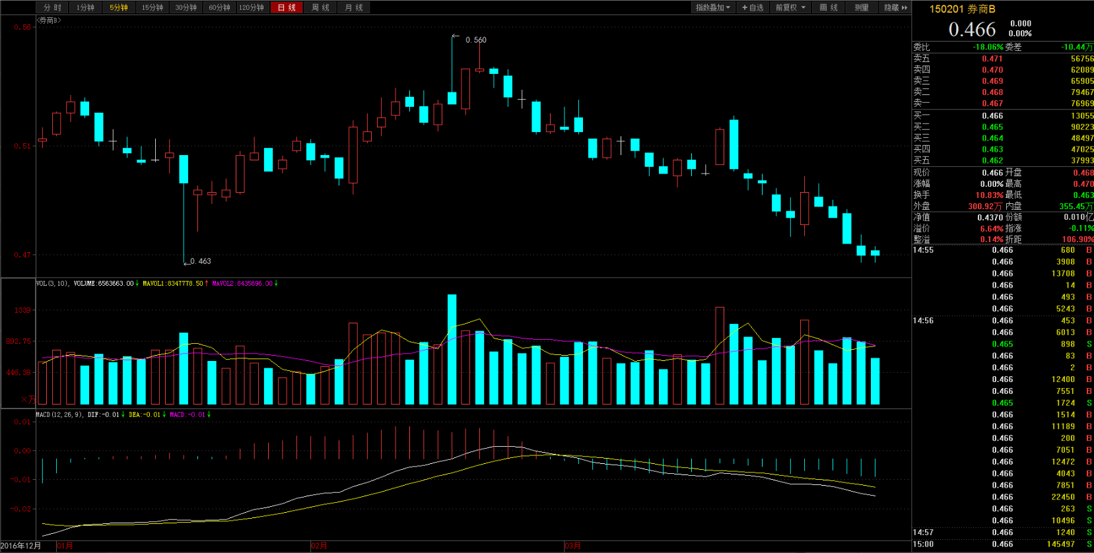Select the 买四 bid price 0.463 row

point(1003,150)
